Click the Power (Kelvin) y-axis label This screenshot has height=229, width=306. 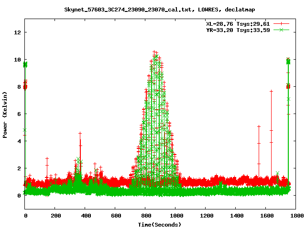[x=5, y=115]
